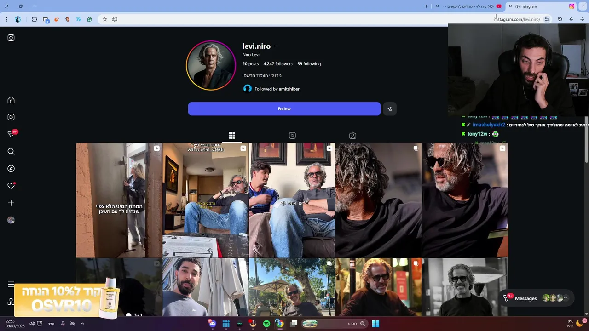Navigate forward with the right arrow

(582, 19)
